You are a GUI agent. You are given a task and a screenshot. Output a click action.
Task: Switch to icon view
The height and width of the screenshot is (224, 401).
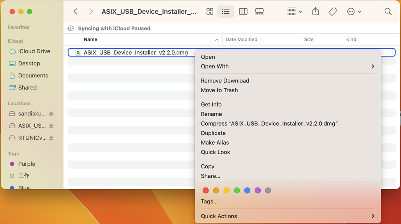pyautogui.click(x=210, y=12)
